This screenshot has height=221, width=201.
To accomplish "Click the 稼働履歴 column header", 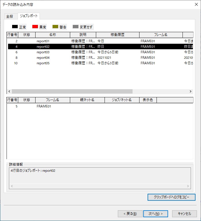I will click(118, 35).
